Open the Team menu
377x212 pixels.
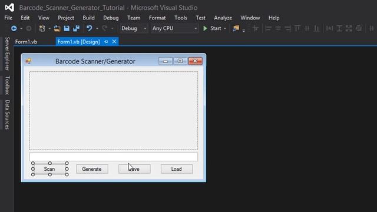[134, 18]
